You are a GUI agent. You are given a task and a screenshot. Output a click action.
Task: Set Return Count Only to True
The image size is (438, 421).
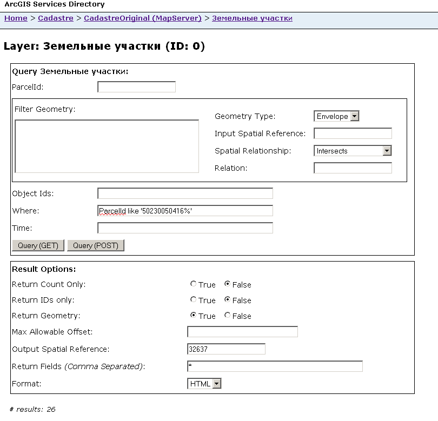pos(194,284)
